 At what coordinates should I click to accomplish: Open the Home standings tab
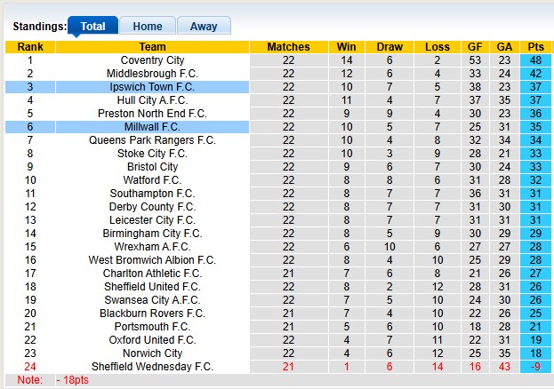147,27
